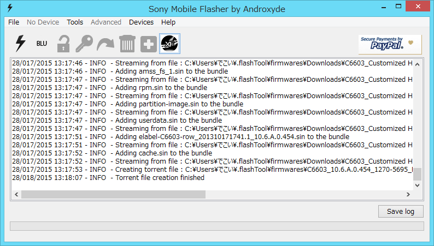Open the Help menu

pyautogui.click(x=168, y=22)
